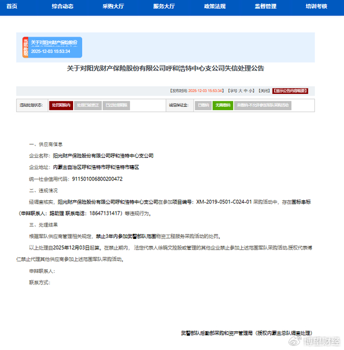Go to 采购大厅 in the top navigation

click(x=113, y=6)
